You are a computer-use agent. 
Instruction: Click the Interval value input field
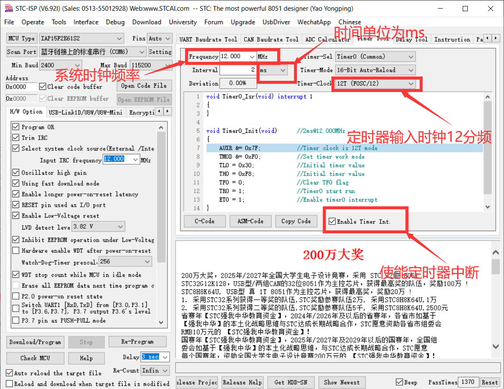[x=238, y=70]
